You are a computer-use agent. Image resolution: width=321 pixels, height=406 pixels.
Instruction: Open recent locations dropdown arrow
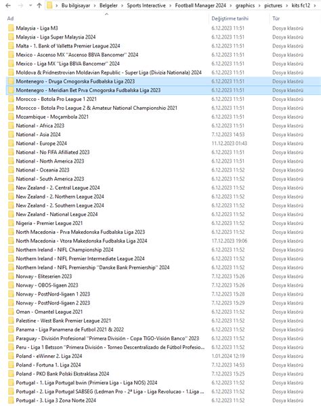click(30, 5)
